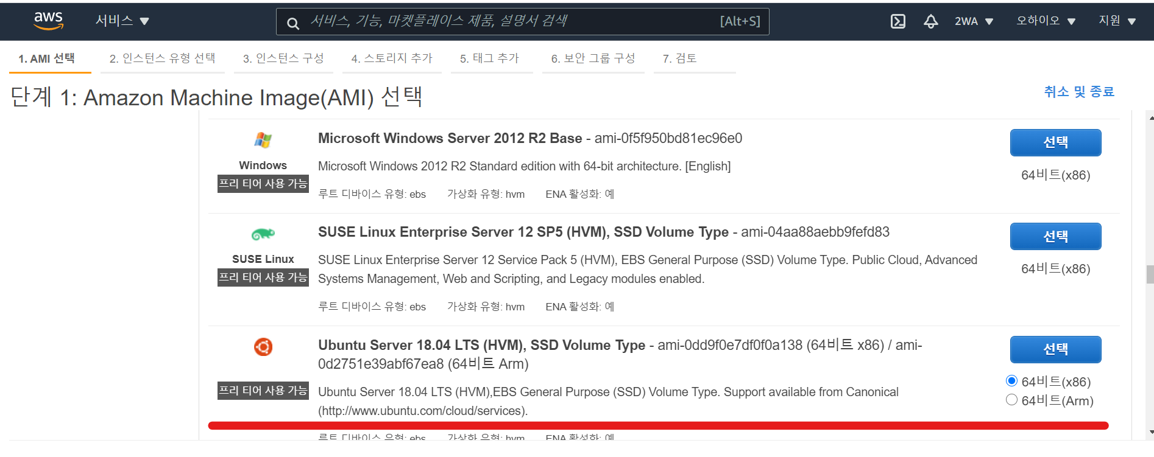Click the 가상화 유형: hvm text in SUSE row
The width and height of the screenshot is (1154, 457).
[x=486, y=307]
